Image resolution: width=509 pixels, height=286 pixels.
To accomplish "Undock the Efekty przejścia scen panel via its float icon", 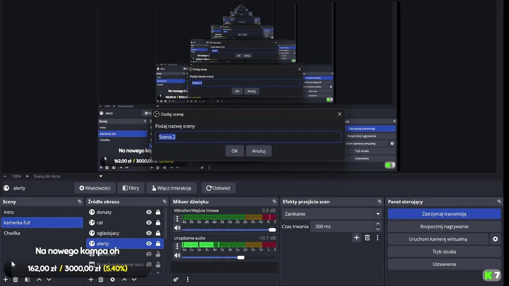I will (x=379, y=202).
